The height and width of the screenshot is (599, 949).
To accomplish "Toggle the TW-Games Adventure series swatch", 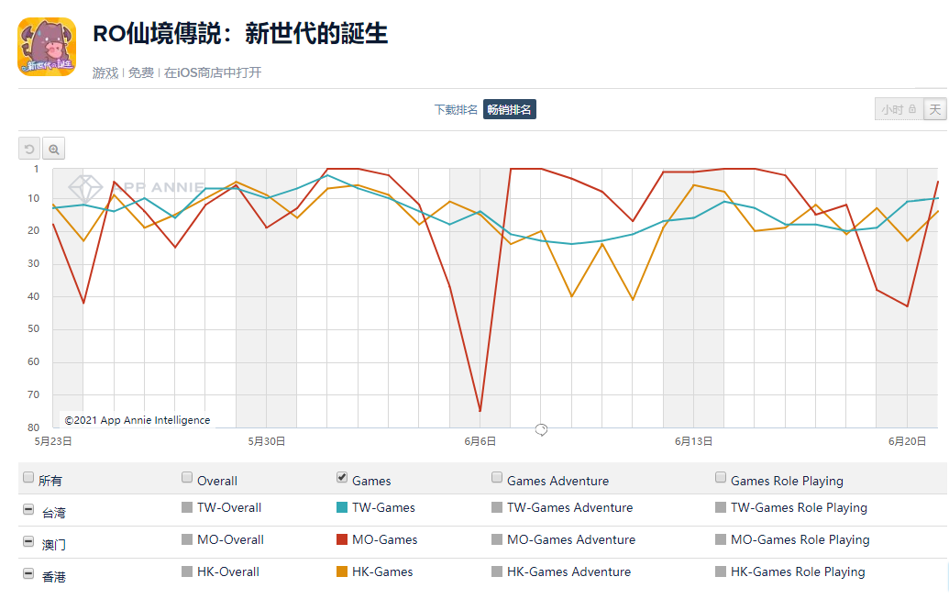I will [x=497, y=507].
